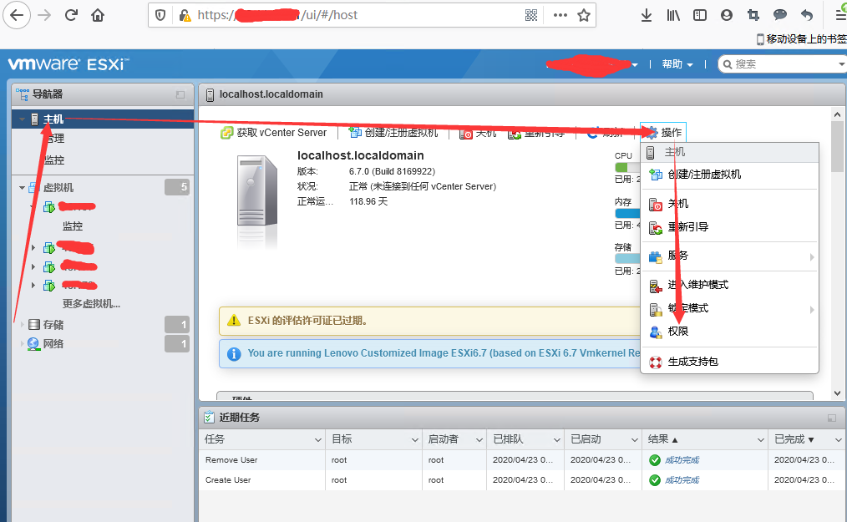This screenshot has width=847, height=522.
Task: Collapse the 主机 host tree node
Action: coord(23,119)
